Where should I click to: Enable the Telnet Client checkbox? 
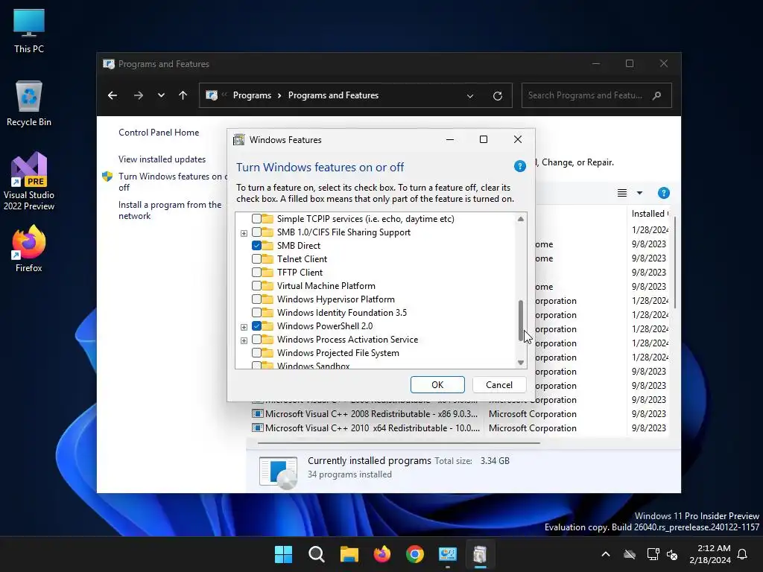(x=256, y=258)
